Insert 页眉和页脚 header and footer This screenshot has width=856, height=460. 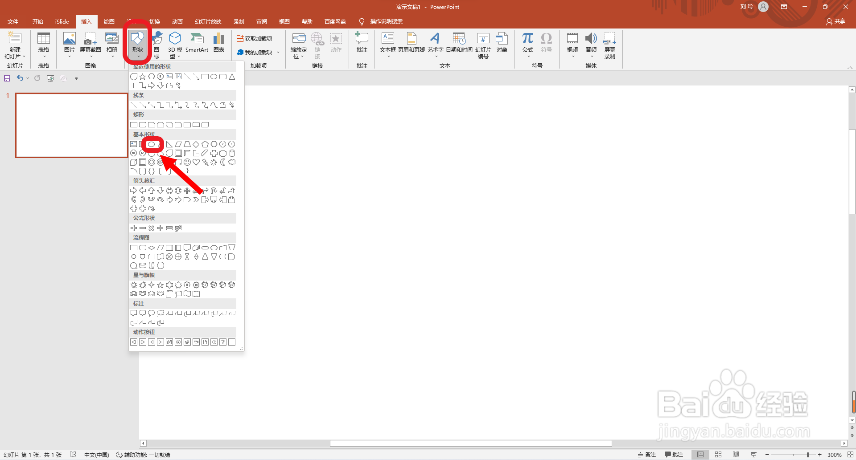click(412, 43)
